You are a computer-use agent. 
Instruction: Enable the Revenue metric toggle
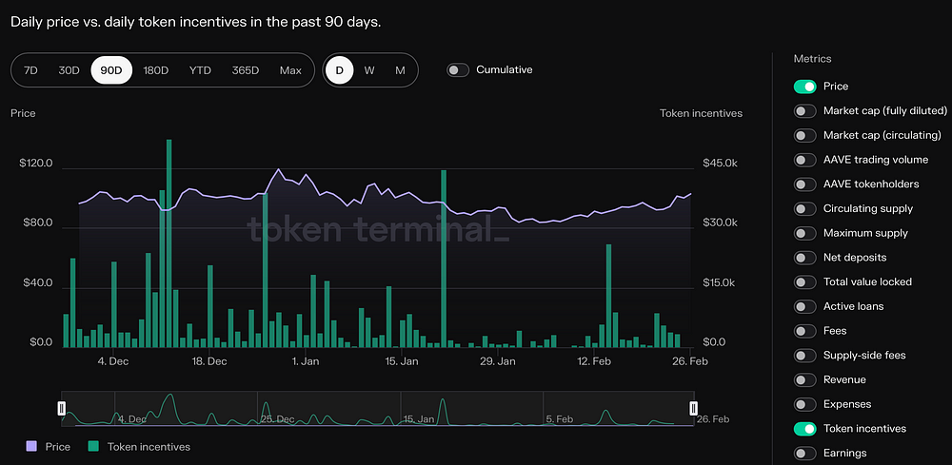coord(805,380)
